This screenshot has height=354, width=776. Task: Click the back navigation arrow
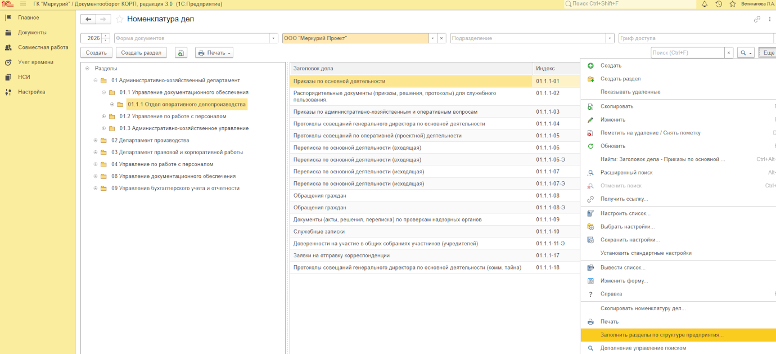coord(88,19)
